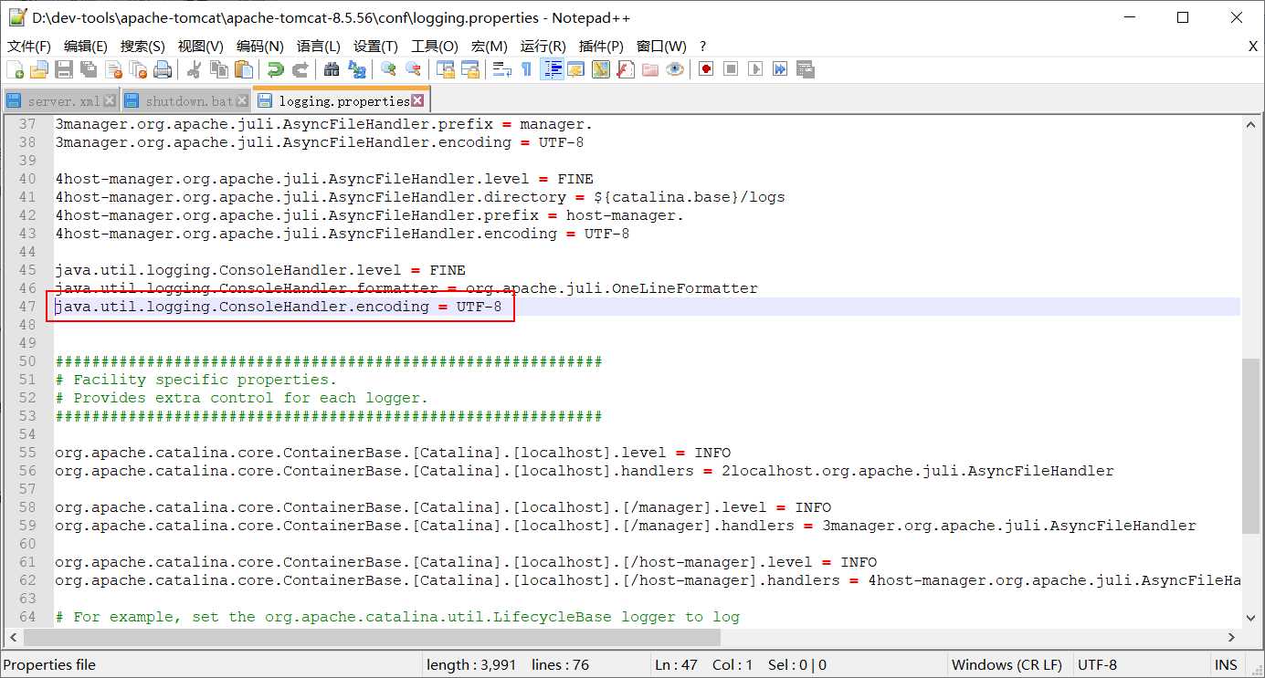
Task: Click the Copy toolbar icon
Action: 219,69
